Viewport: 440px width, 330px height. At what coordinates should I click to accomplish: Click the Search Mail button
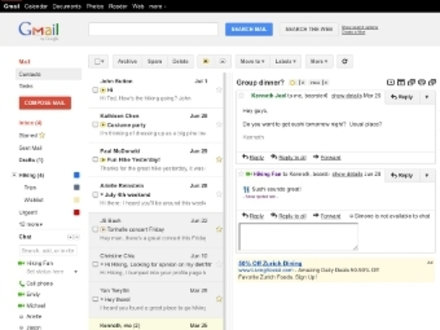pos(249,29)
